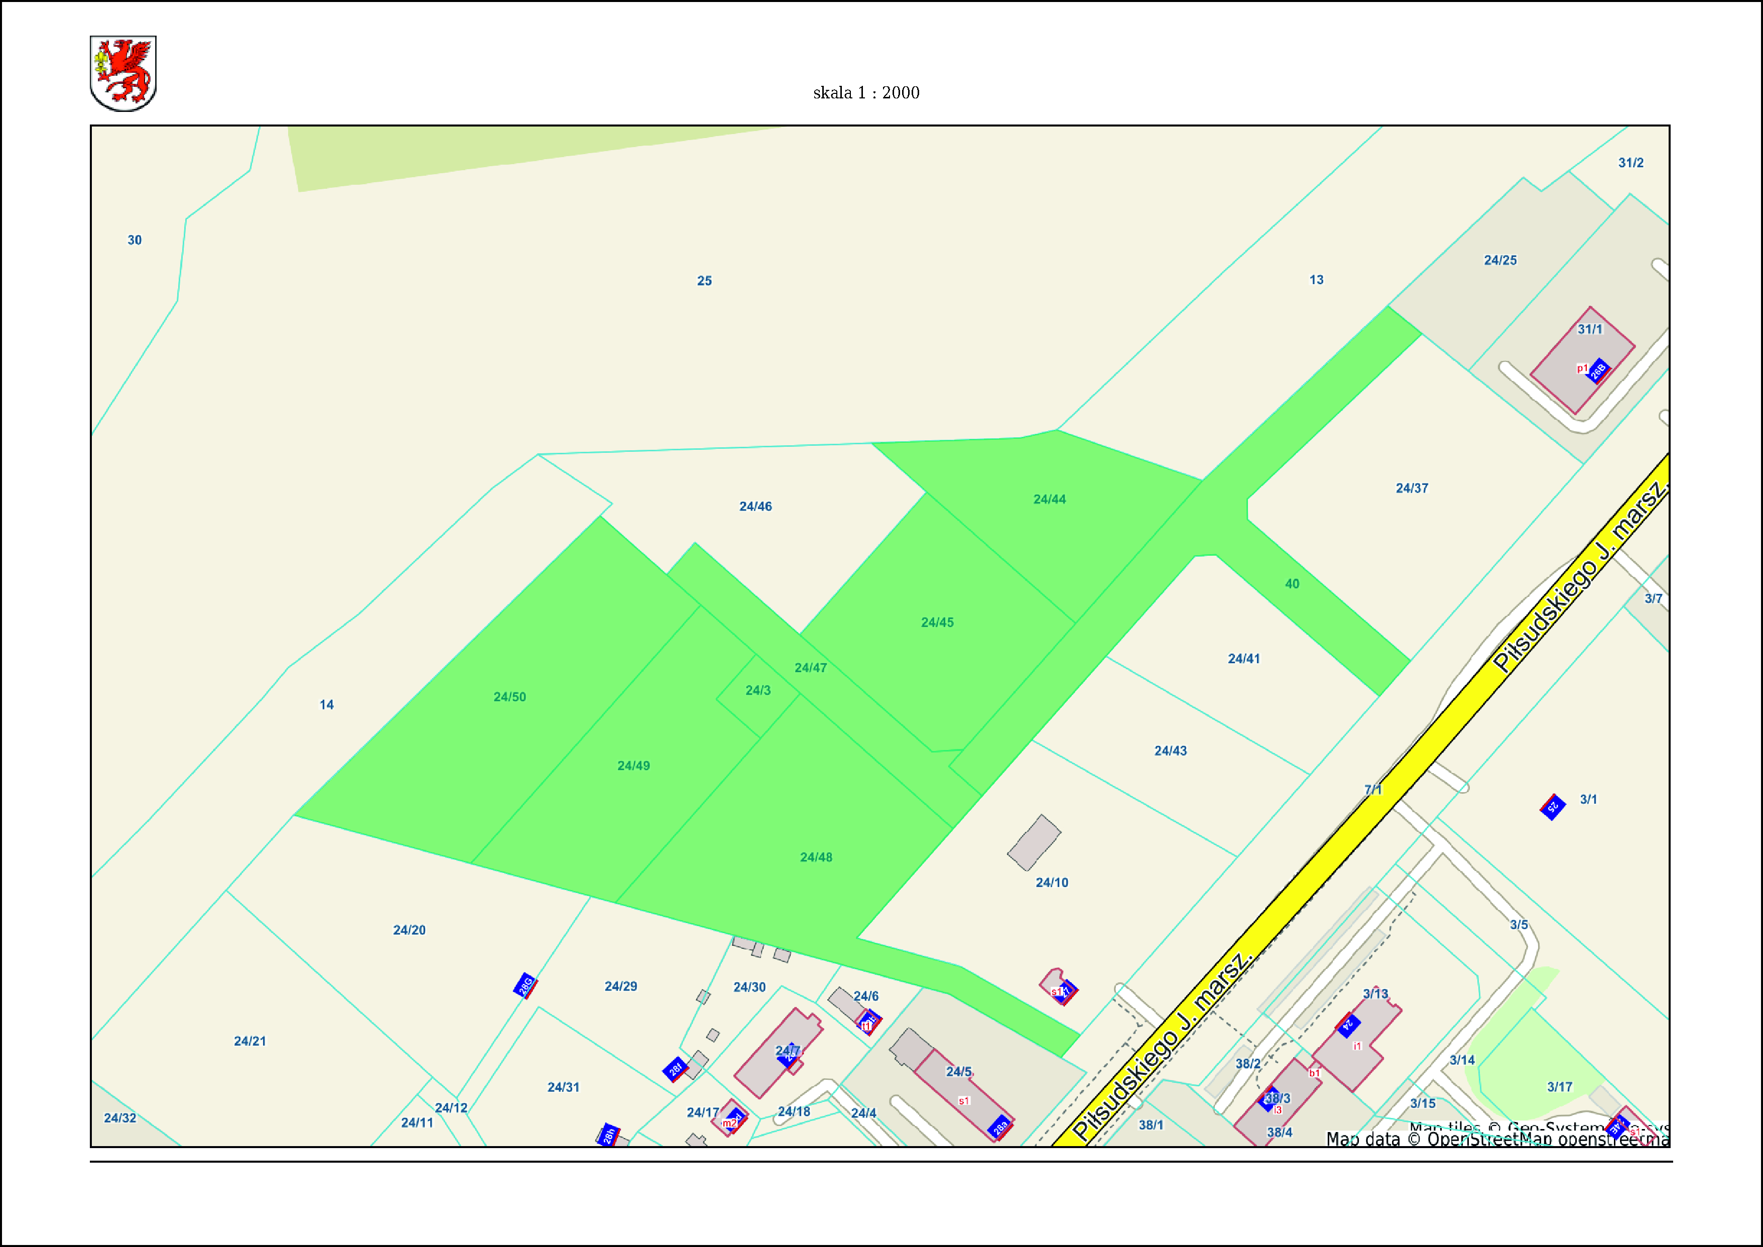Click the blue 26B address marker
The width and height of the screenshot is (1763, 1247).
coord(1598,371)
